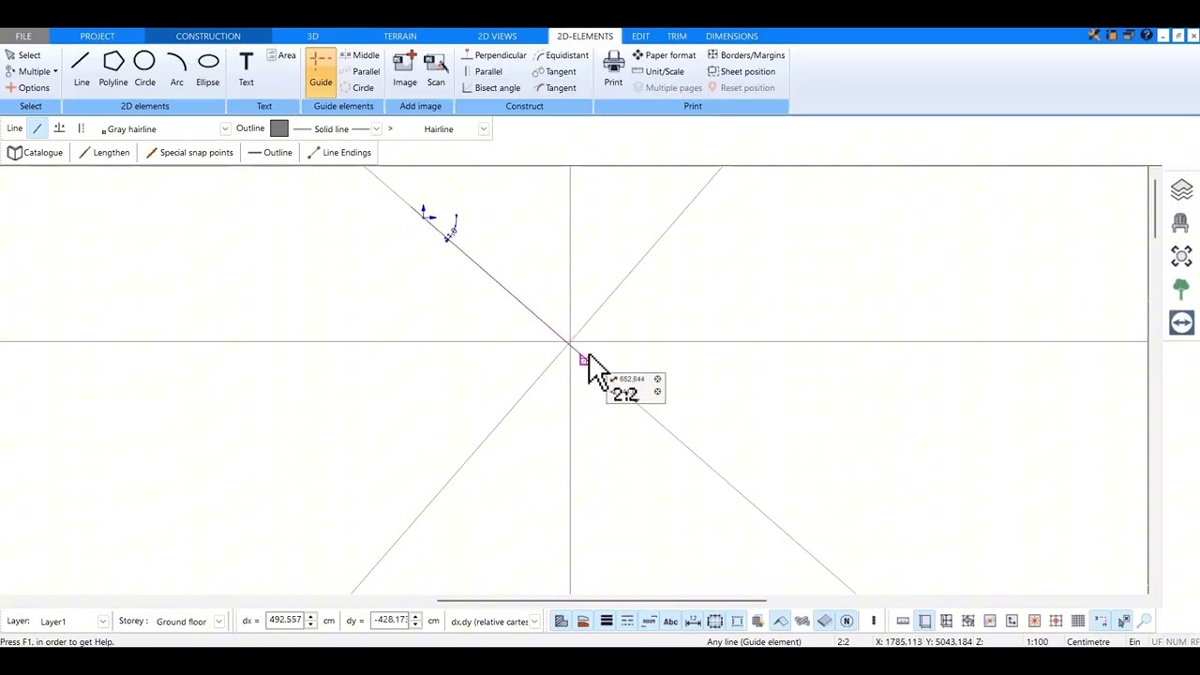Use the Bisect angle construction
This screenshot has height=675, width=1200.
[490, 88]
